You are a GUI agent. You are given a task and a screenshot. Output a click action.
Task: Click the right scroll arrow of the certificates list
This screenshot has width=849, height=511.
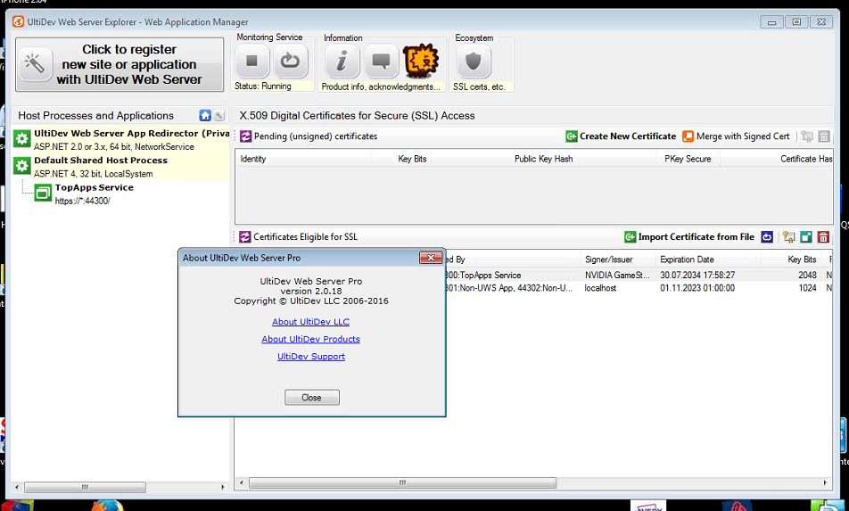825,482
